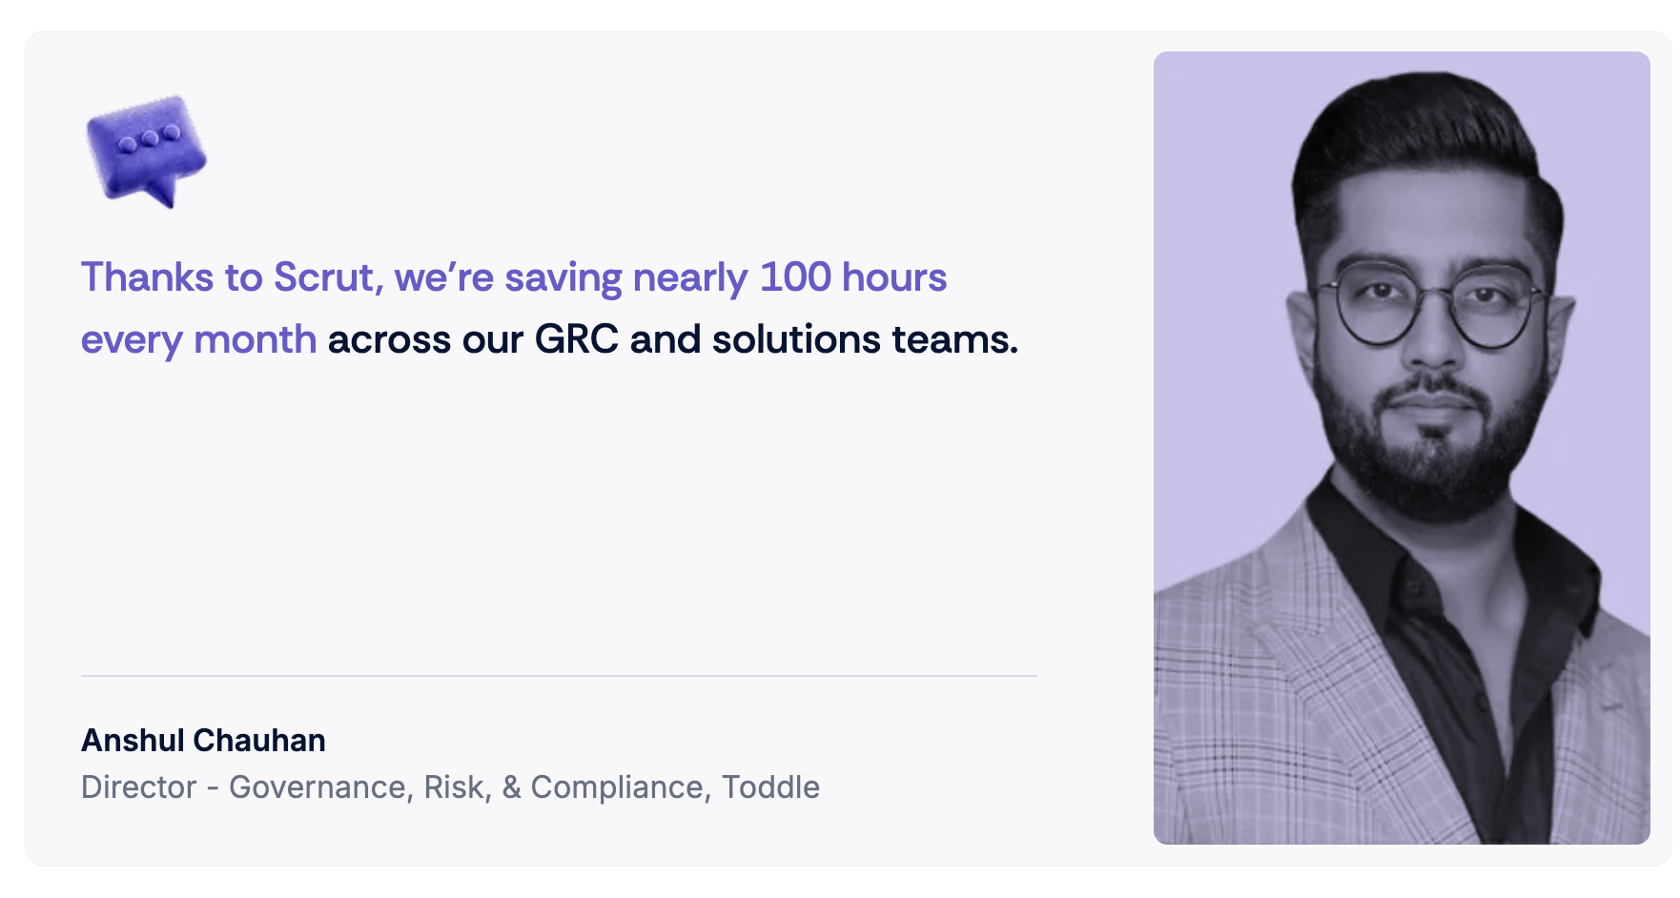The width and height of the screenshot is (1680, 898).
Task: Click "solutions teams." at the quote's end
Action: point(865,339)
